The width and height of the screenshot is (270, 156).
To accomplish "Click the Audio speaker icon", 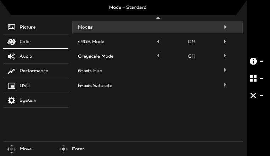I will coord(12,56).
